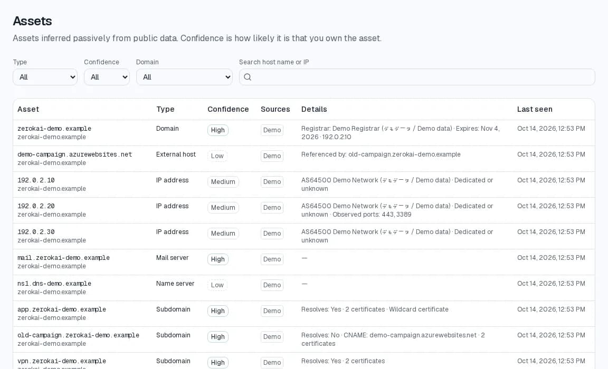Click High badge for vpn.zerokai-demo.example
The image size is (608, 369).
pyautogui.click(x=218, y=363)
